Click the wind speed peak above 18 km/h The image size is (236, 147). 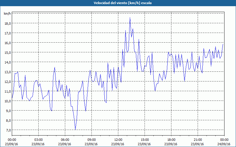tap(130, 18)
